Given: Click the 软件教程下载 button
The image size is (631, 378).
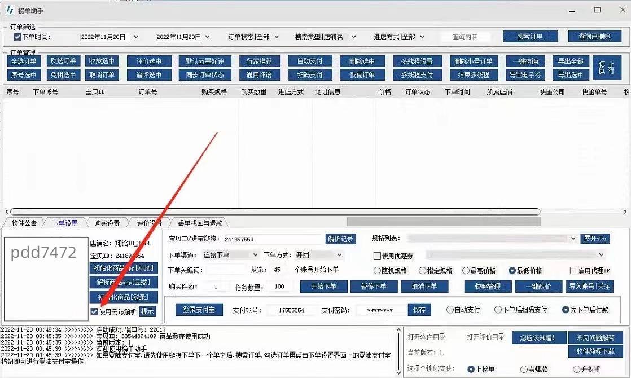Looking at the screenshot, I should point(595,351).
